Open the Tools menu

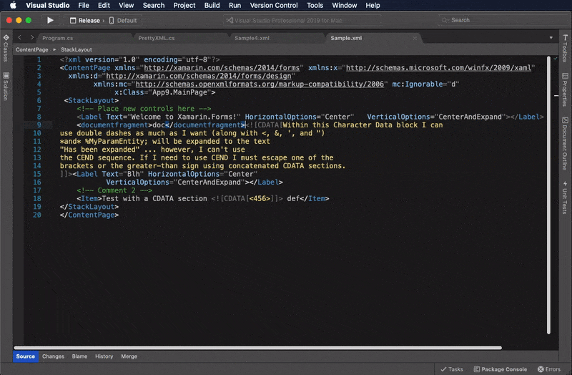coord(315,5)
